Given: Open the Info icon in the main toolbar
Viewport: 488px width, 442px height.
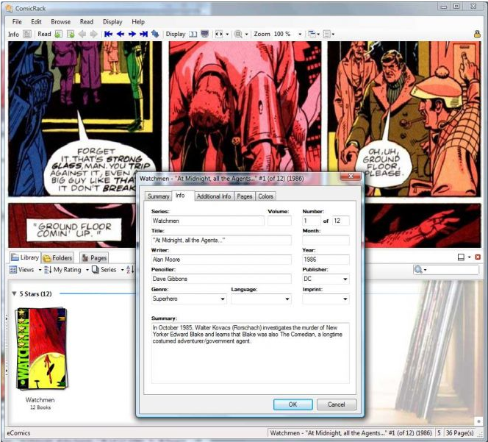Looking at the screenshot, I should click(27, 34).
